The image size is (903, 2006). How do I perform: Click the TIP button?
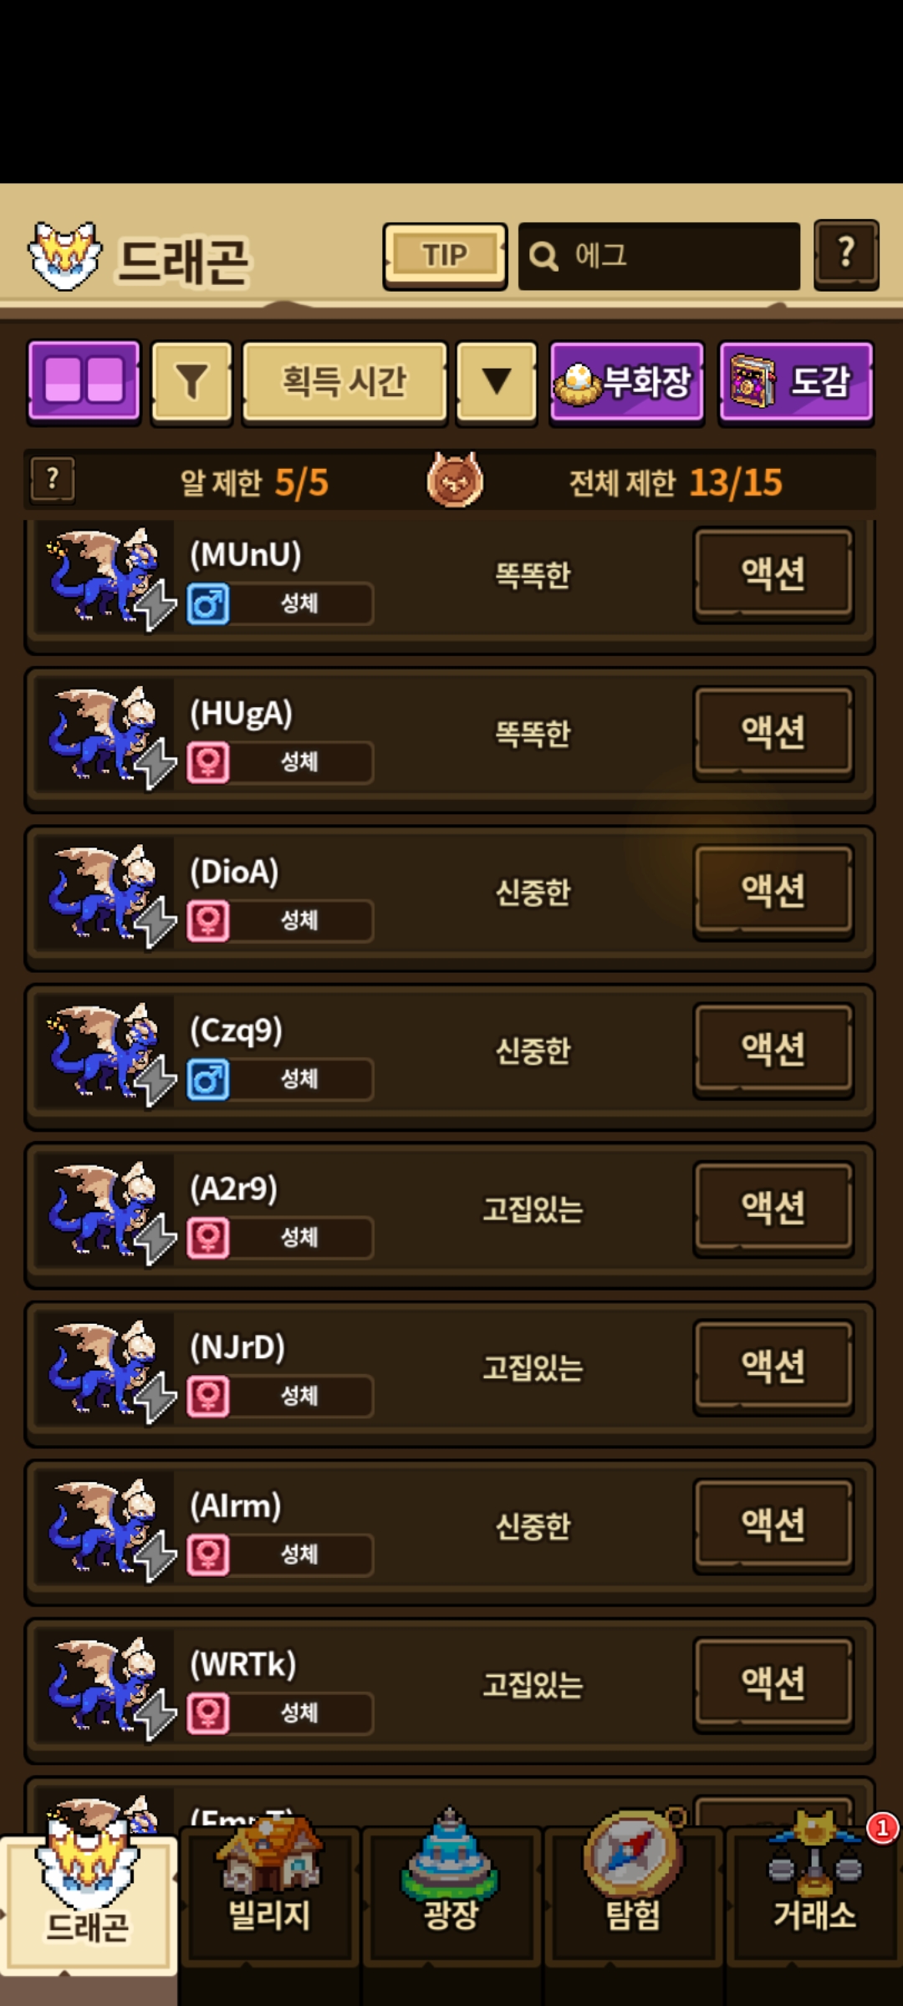445,256
